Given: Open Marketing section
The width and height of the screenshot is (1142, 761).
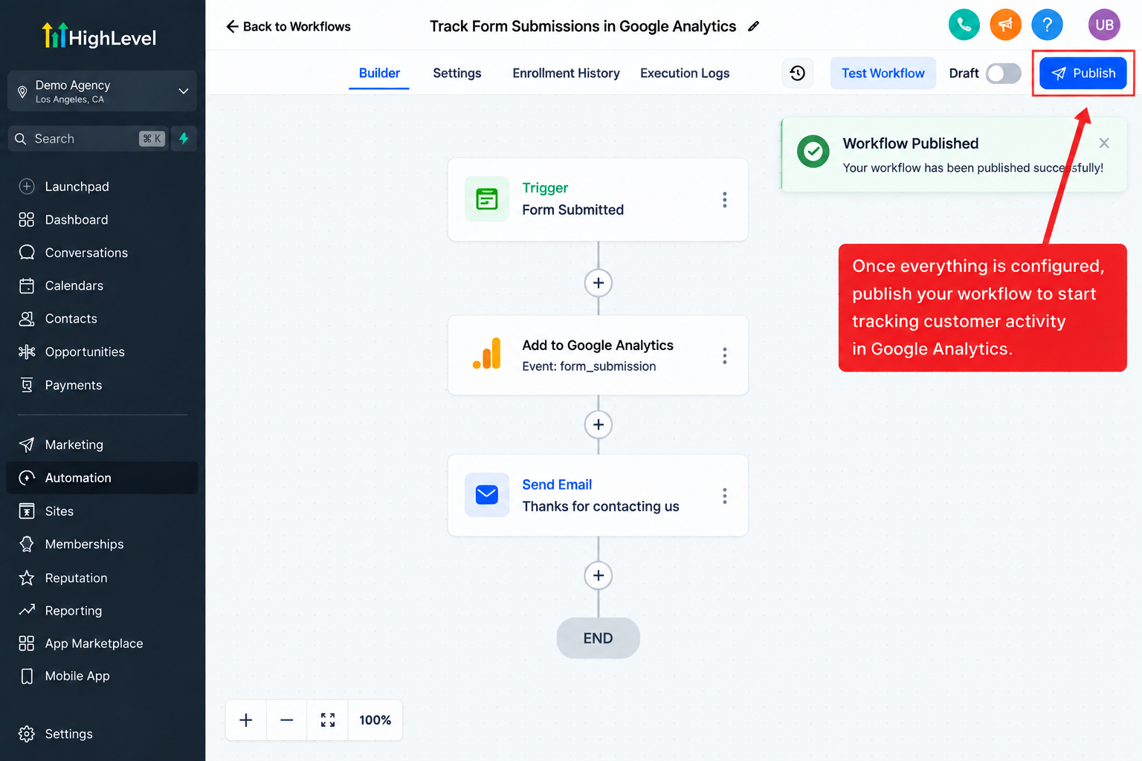Looking at the screenshot, I should (x=102, y=444).
